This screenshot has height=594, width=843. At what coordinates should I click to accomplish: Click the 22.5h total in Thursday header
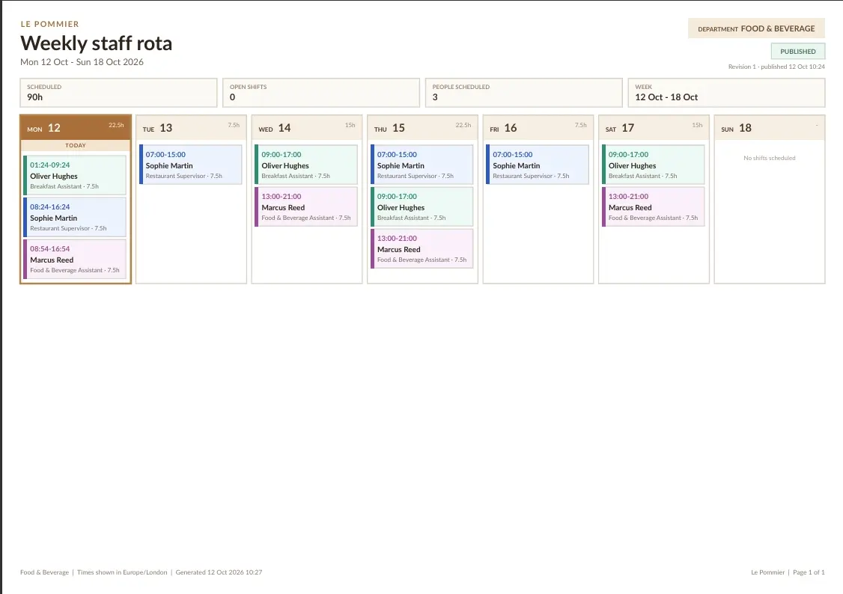coord(463,125)
